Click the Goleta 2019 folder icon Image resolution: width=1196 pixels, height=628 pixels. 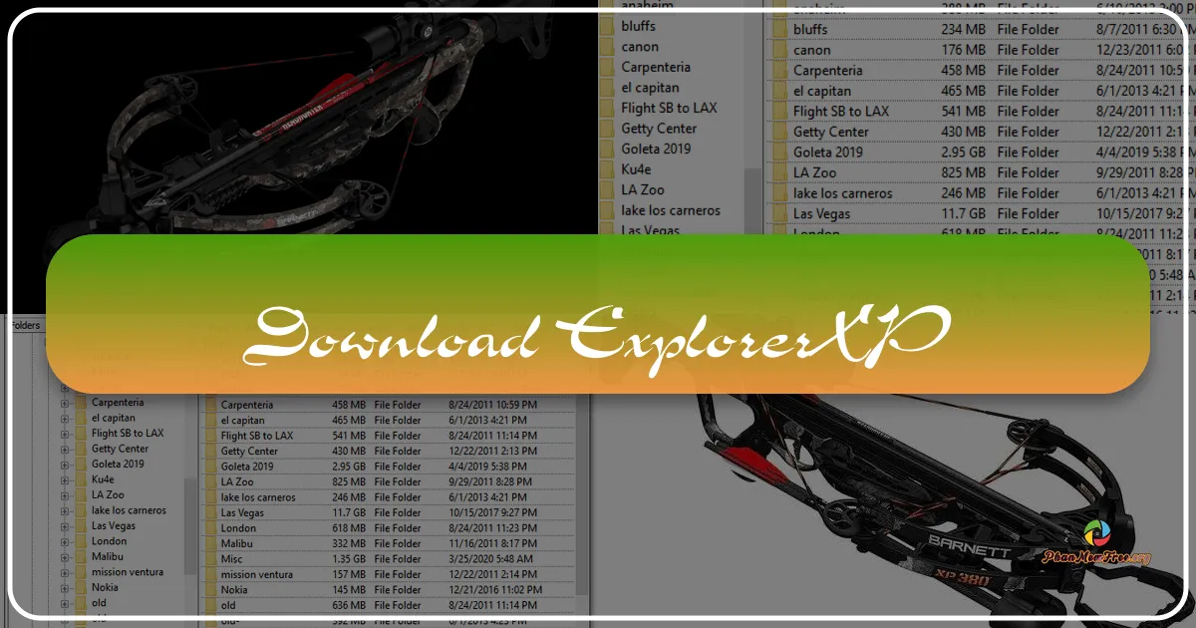tap(606, 149)
